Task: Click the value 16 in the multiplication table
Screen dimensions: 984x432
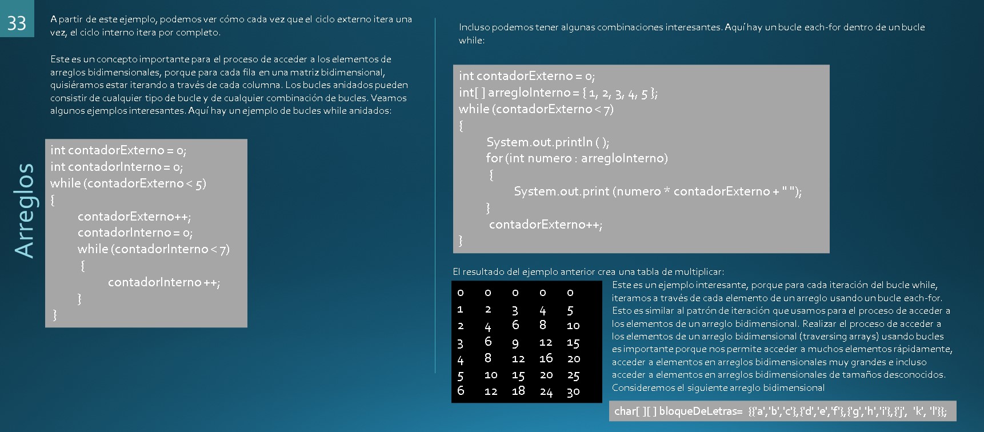Action: (546, 358)
